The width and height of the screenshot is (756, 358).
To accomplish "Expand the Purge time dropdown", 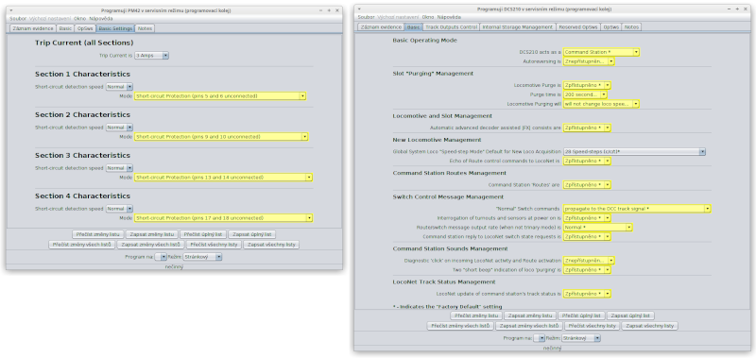I will click(x=585, y=94).
